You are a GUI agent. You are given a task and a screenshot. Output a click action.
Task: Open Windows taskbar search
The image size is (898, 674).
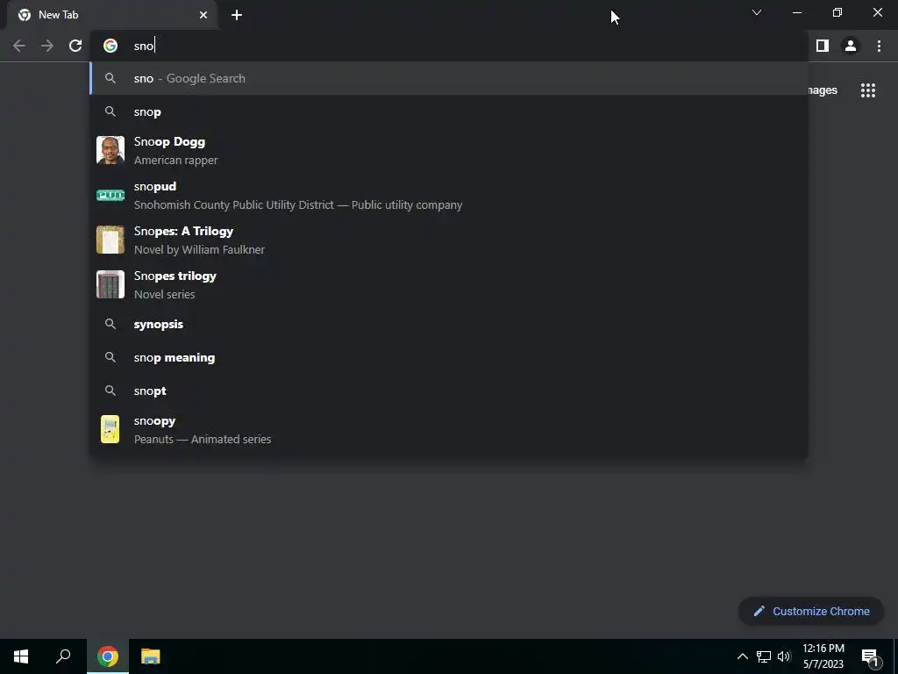click(x=63, y=656)
